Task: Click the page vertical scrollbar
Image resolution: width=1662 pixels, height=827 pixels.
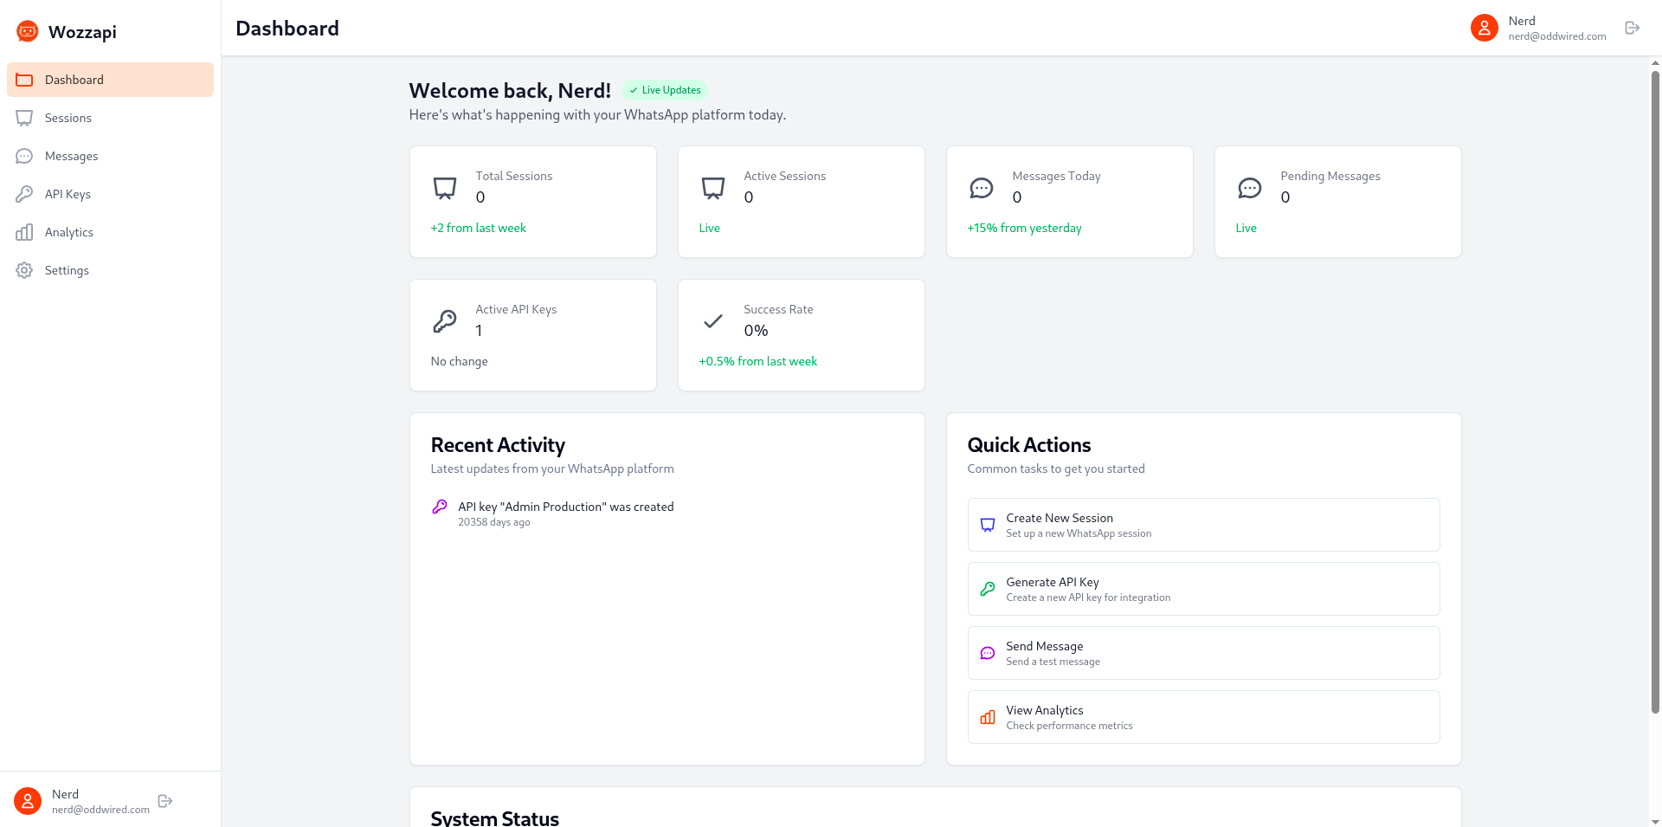Action: coord(1655,390)
